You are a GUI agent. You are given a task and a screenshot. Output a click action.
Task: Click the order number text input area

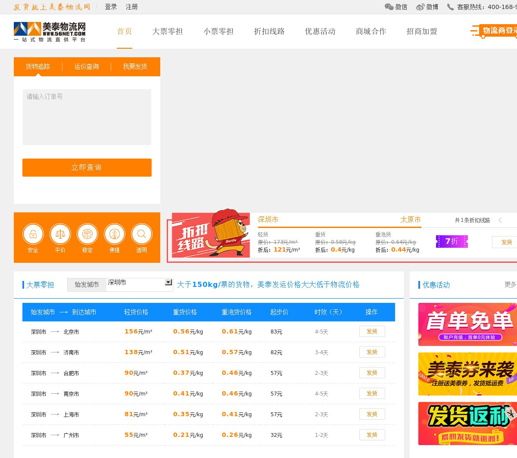click(x=87, y=117)
